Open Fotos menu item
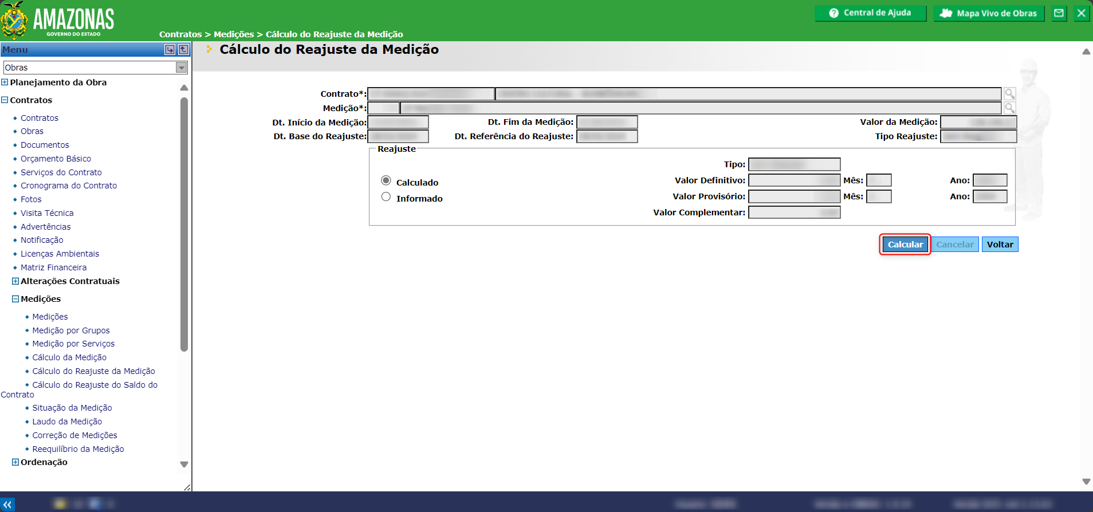This screenshot has height=512, width=1093. [x=31, y=199]
